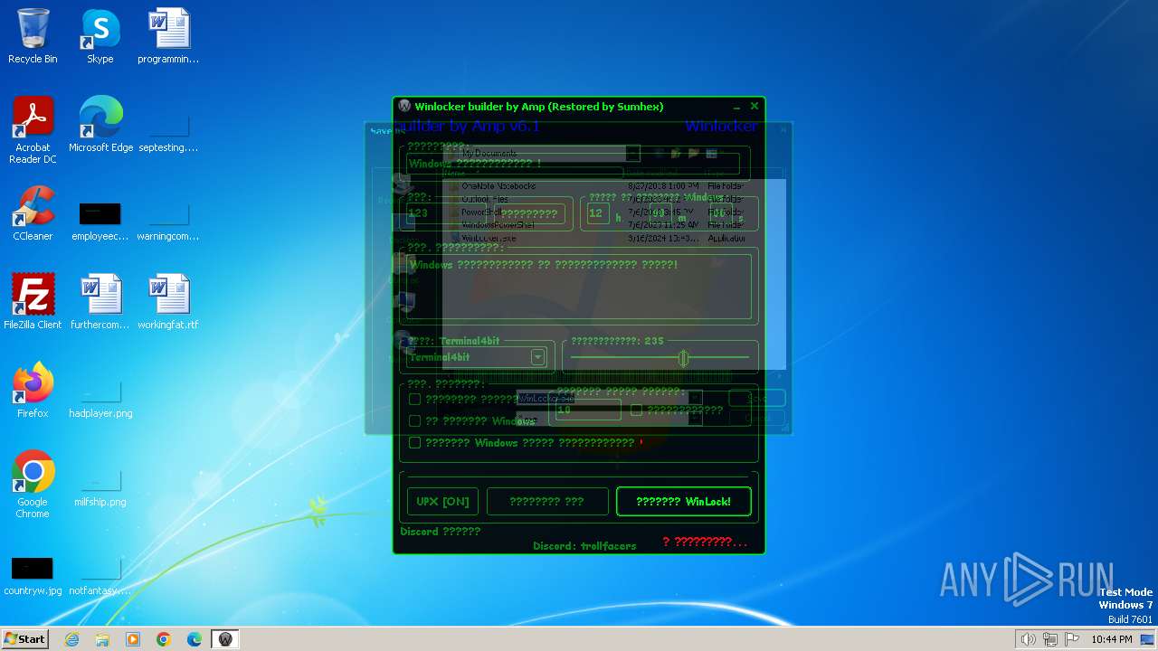Open Edge from the taskbar
This screenshot has width=1158, height=651.
coord(195,639)
